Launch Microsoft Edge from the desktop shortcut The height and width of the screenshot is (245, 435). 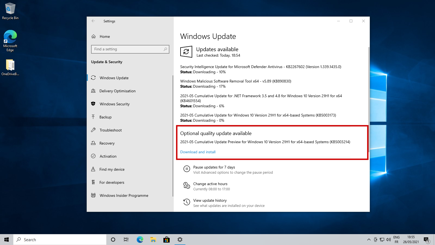(10, 41)
